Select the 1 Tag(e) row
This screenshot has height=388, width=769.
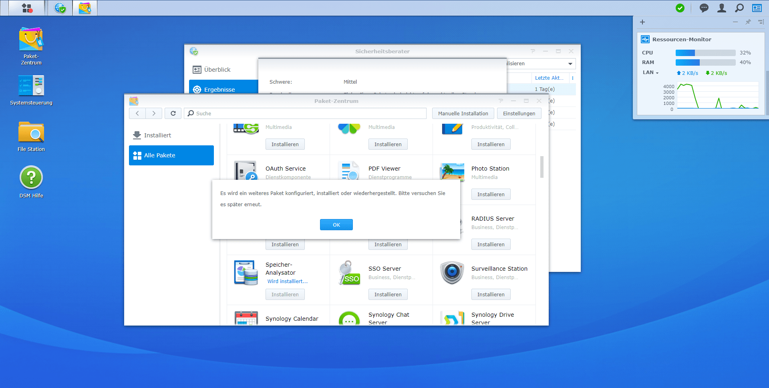(542, 89)
